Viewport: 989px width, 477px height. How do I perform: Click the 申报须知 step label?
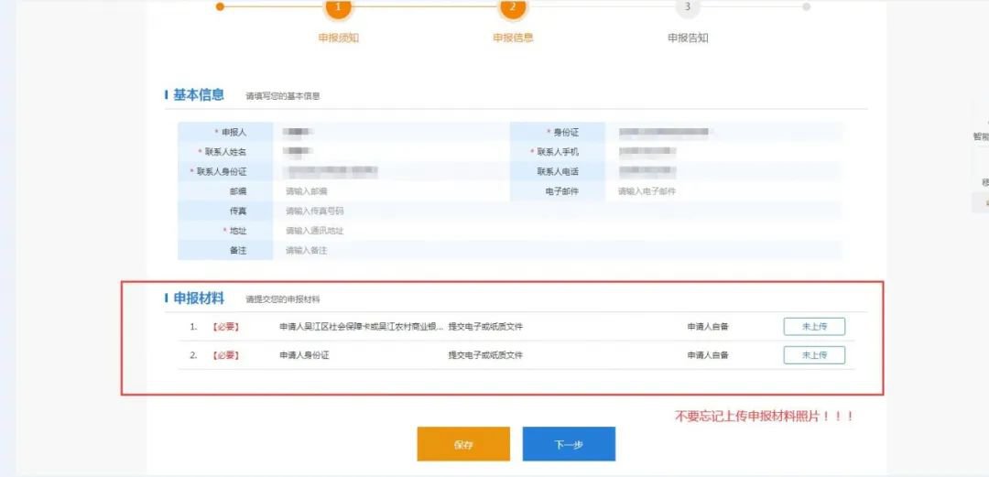point(339,38)
